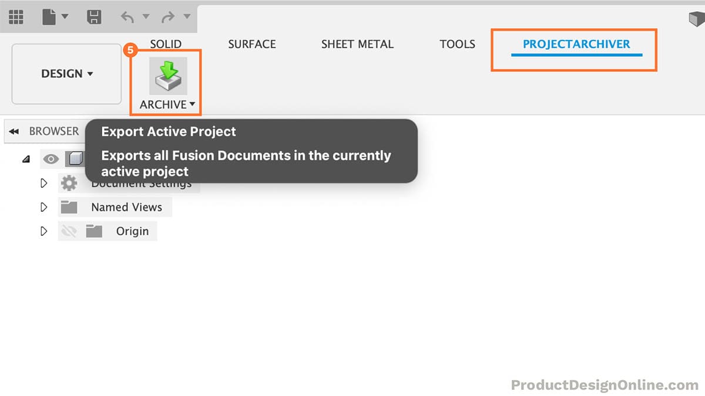The height and width of the screenshot is (396, 705).
Task: Open the Design workspace dropdown button
Action: coord(67,74)
